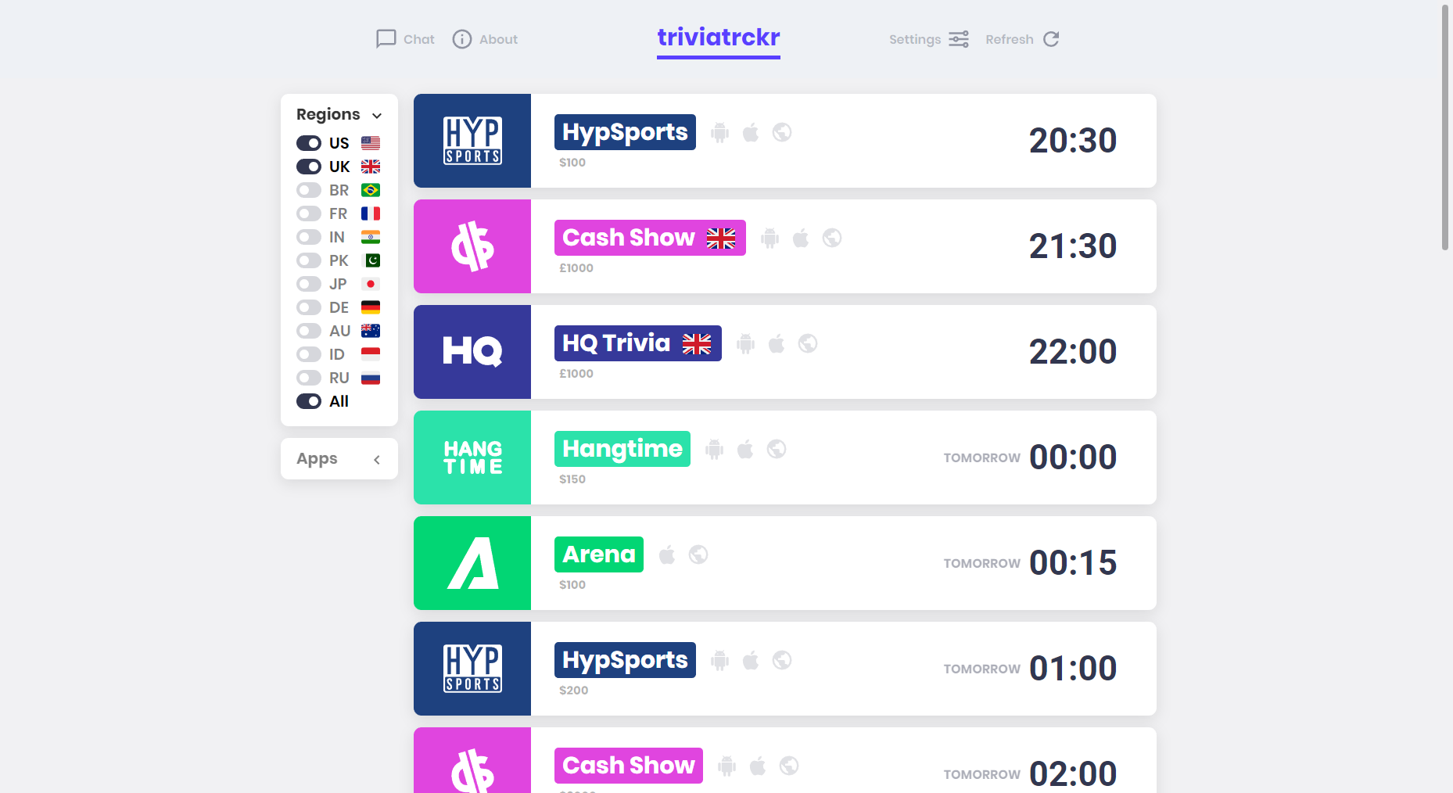Image resolution: width=1453 pixels, height=793 pixels.
Task: Open the Settings sliders icon
Action: pyautogui.click(x=958, y=39)
